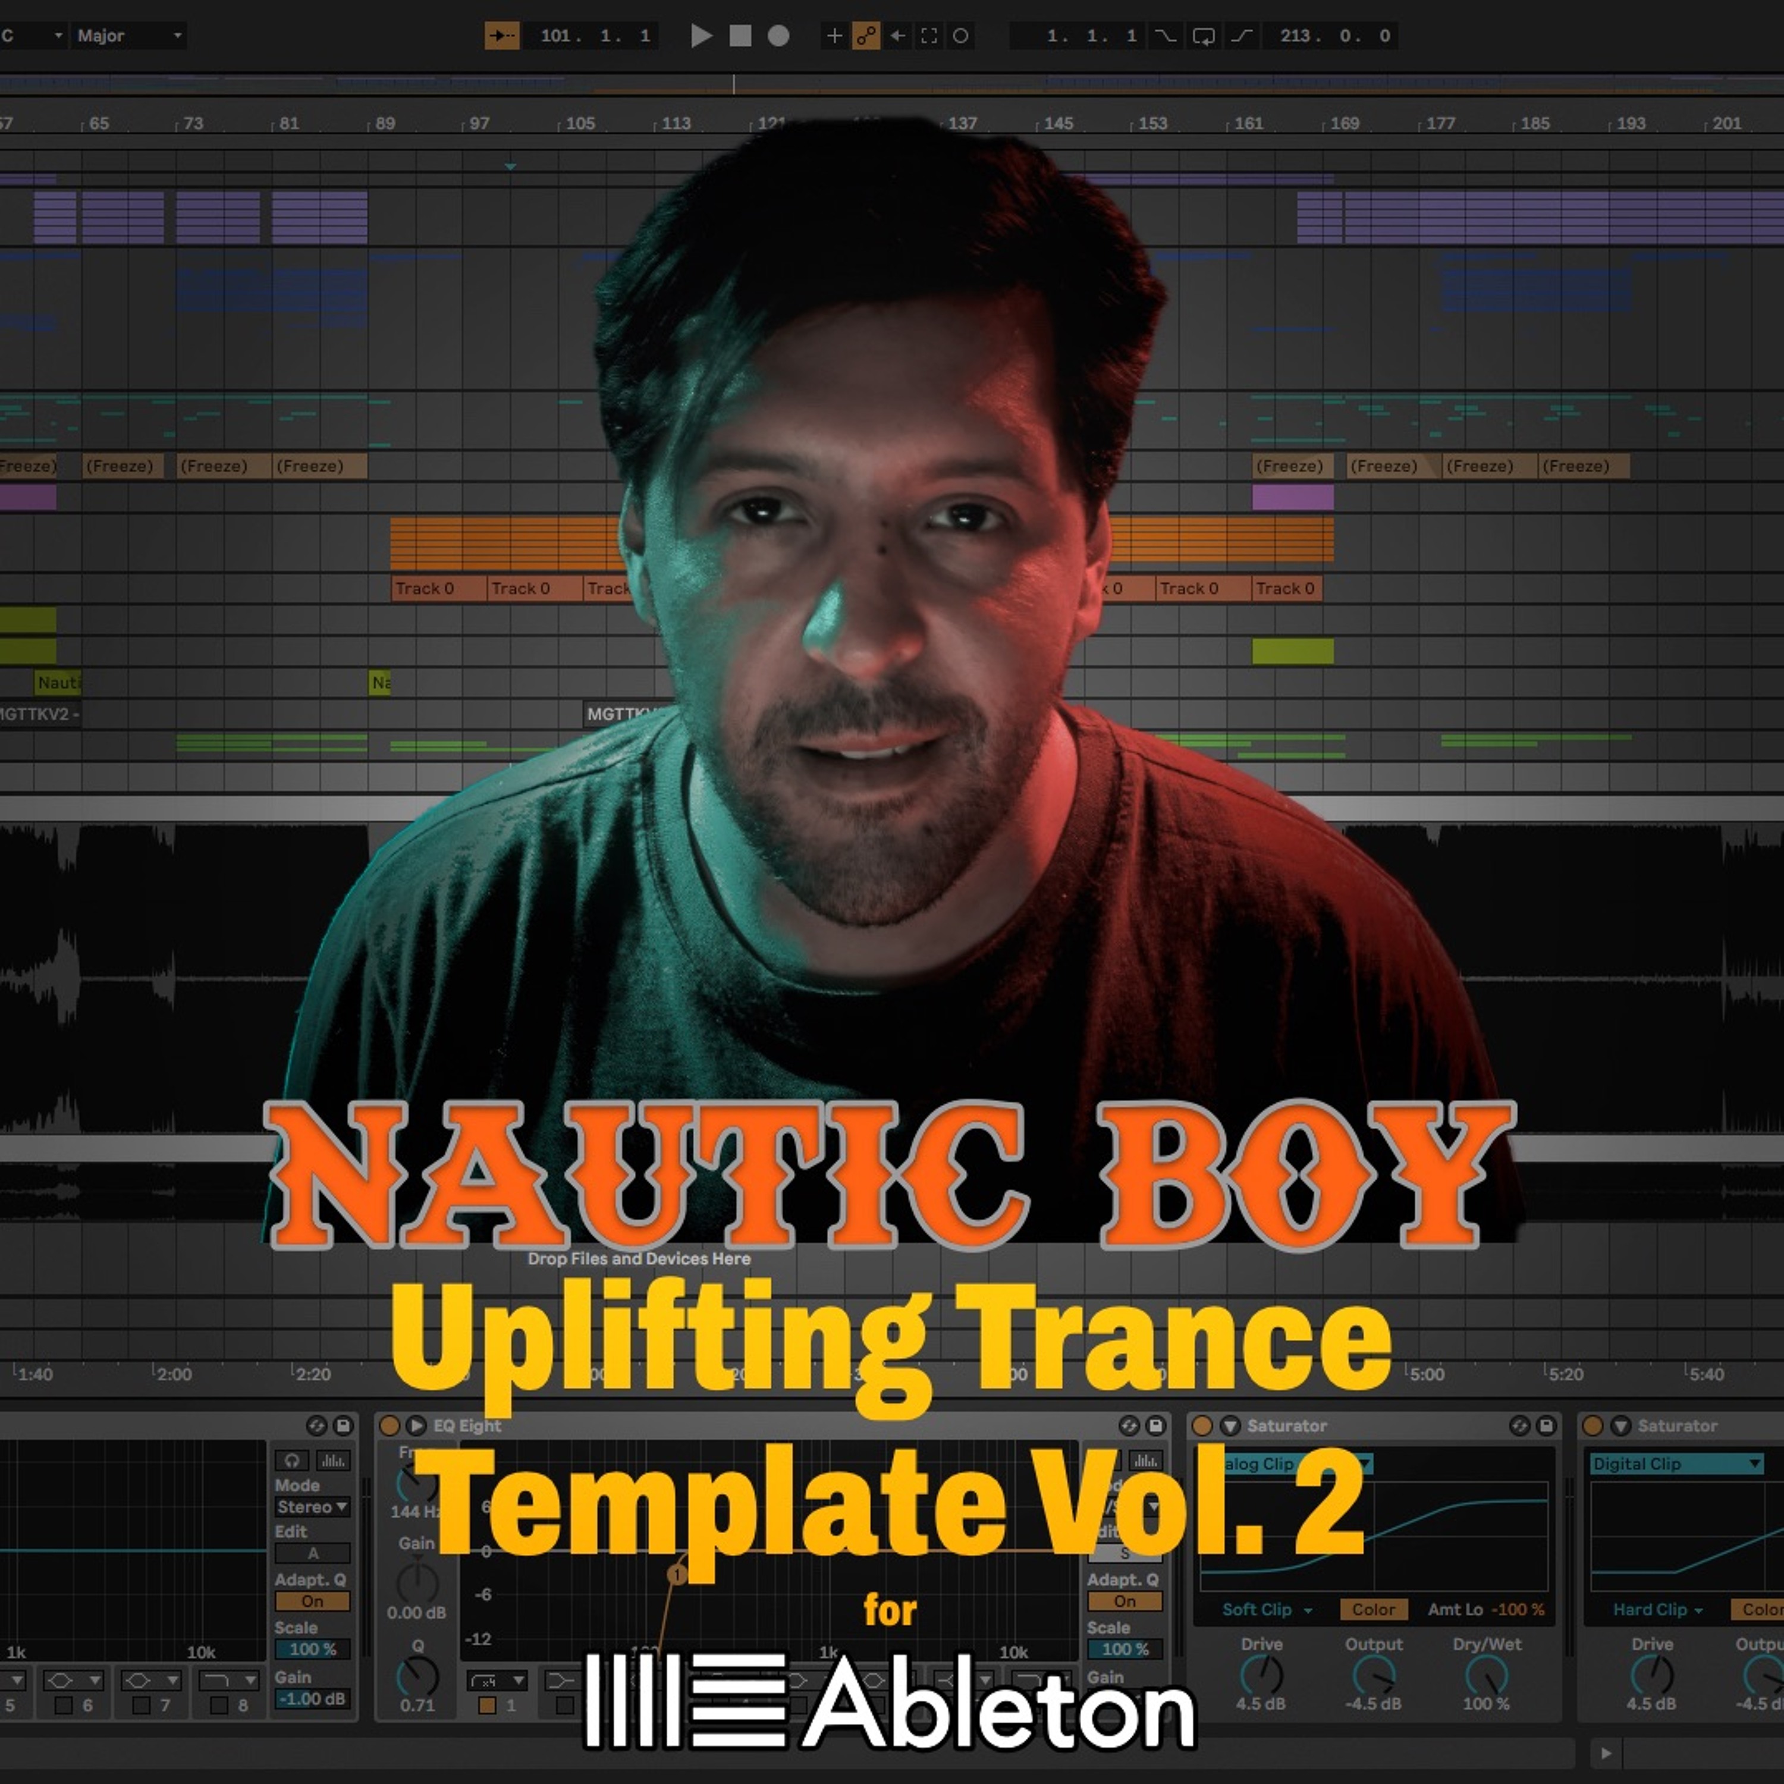Click the Stop button in the transport

tap(740, 36)
